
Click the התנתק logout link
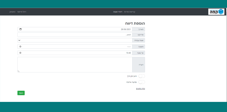(12, 12)
